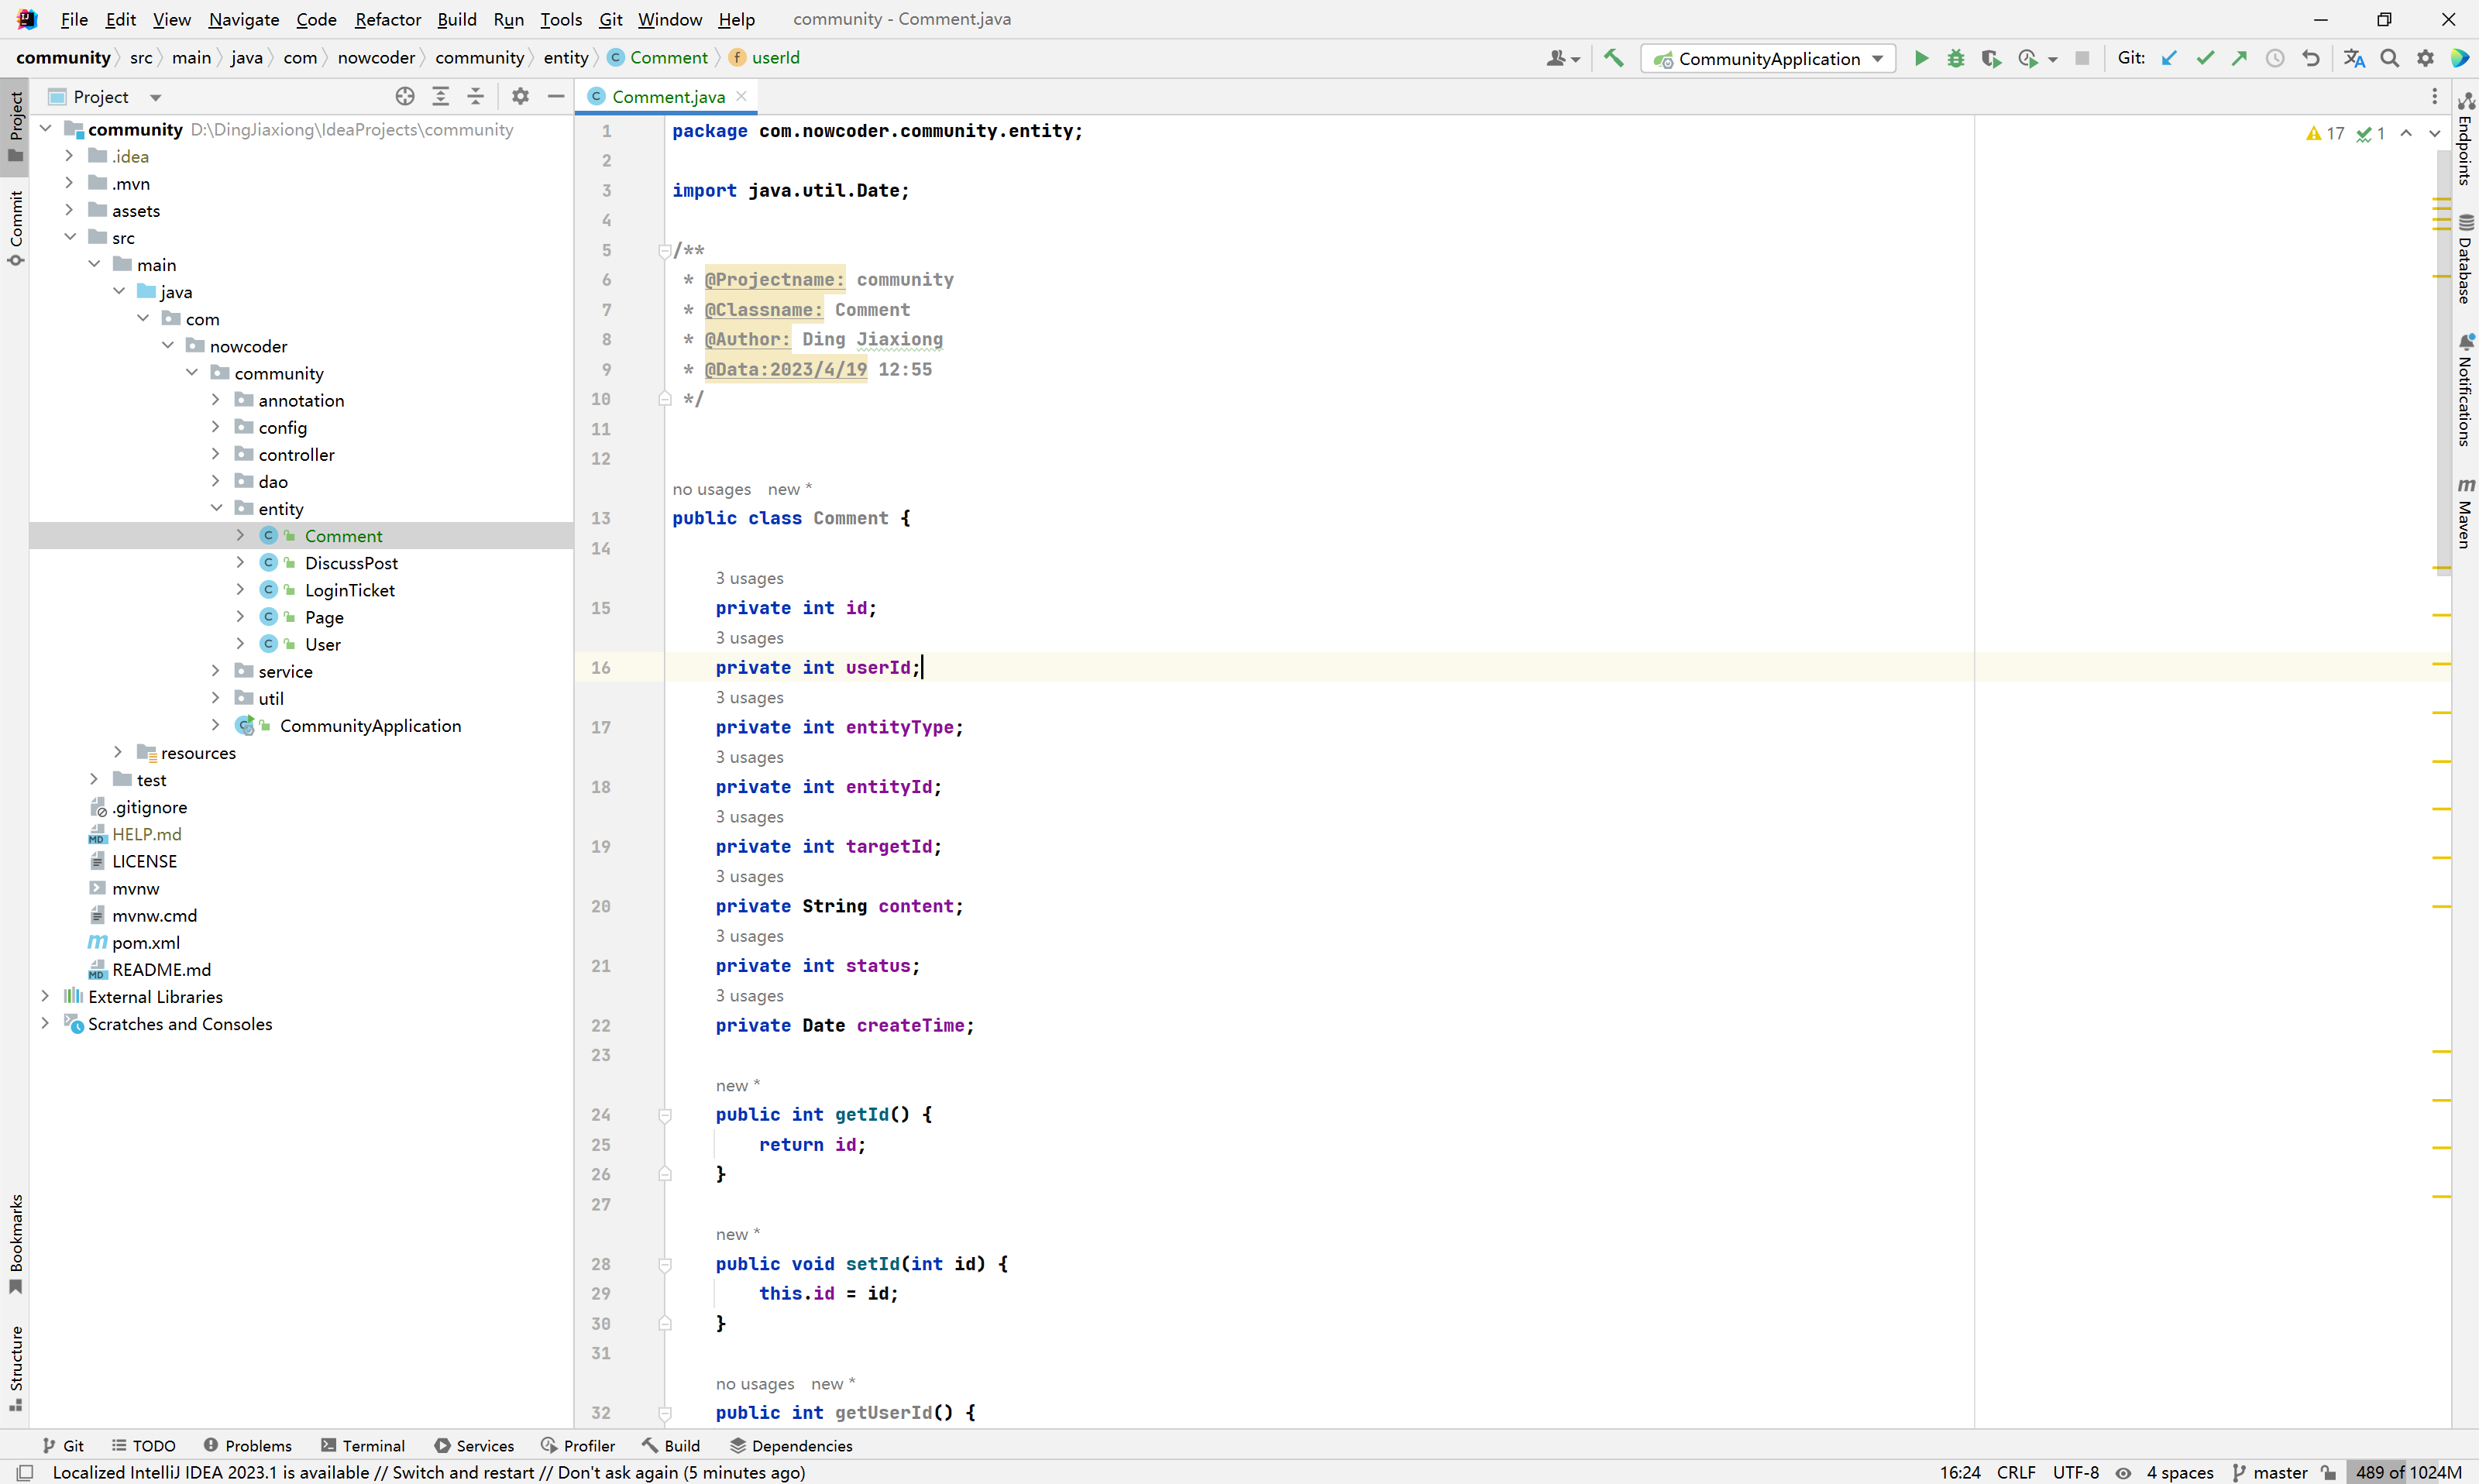Open the Refactor menu
Viewport: 2479px width, 1484px height.
[388, 19]
